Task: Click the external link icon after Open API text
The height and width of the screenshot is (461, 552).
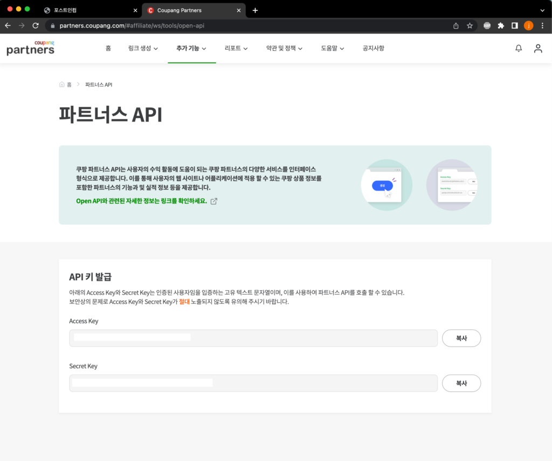Action: (213, 201)
